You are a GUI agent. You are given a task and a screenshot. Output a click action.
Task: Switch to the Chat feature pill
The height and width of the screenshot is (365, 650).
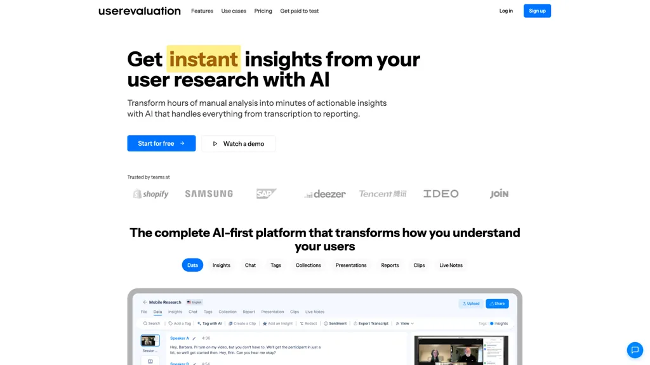(250, 266)
